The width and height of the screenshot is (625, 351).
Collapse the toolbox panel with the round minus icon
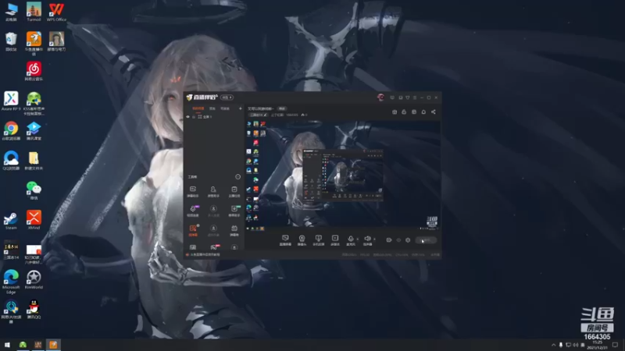[x=237, y=177]
